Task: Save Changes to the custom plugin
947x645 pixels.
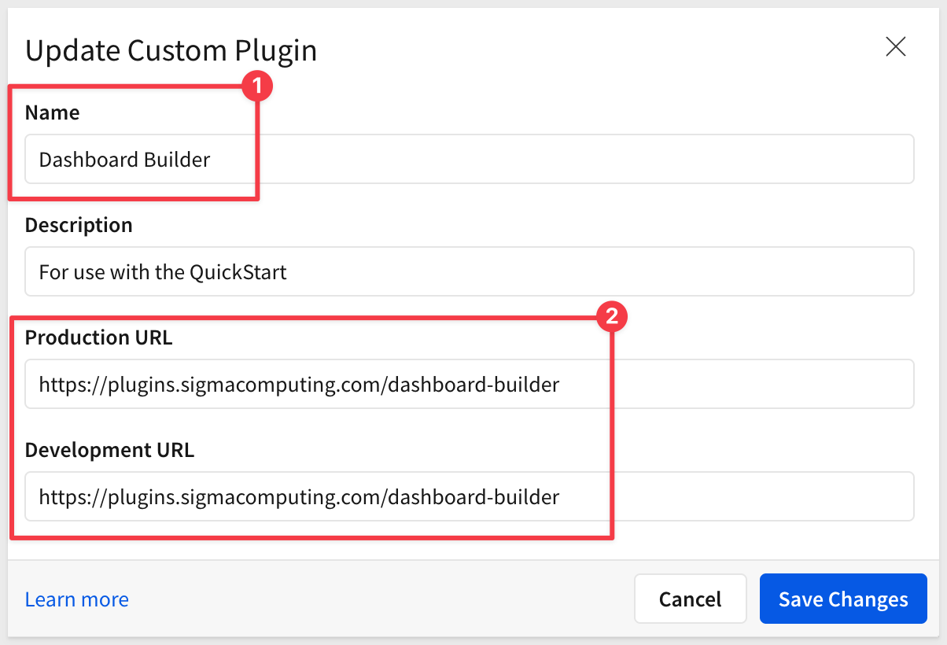Action: tap(843, 599)
